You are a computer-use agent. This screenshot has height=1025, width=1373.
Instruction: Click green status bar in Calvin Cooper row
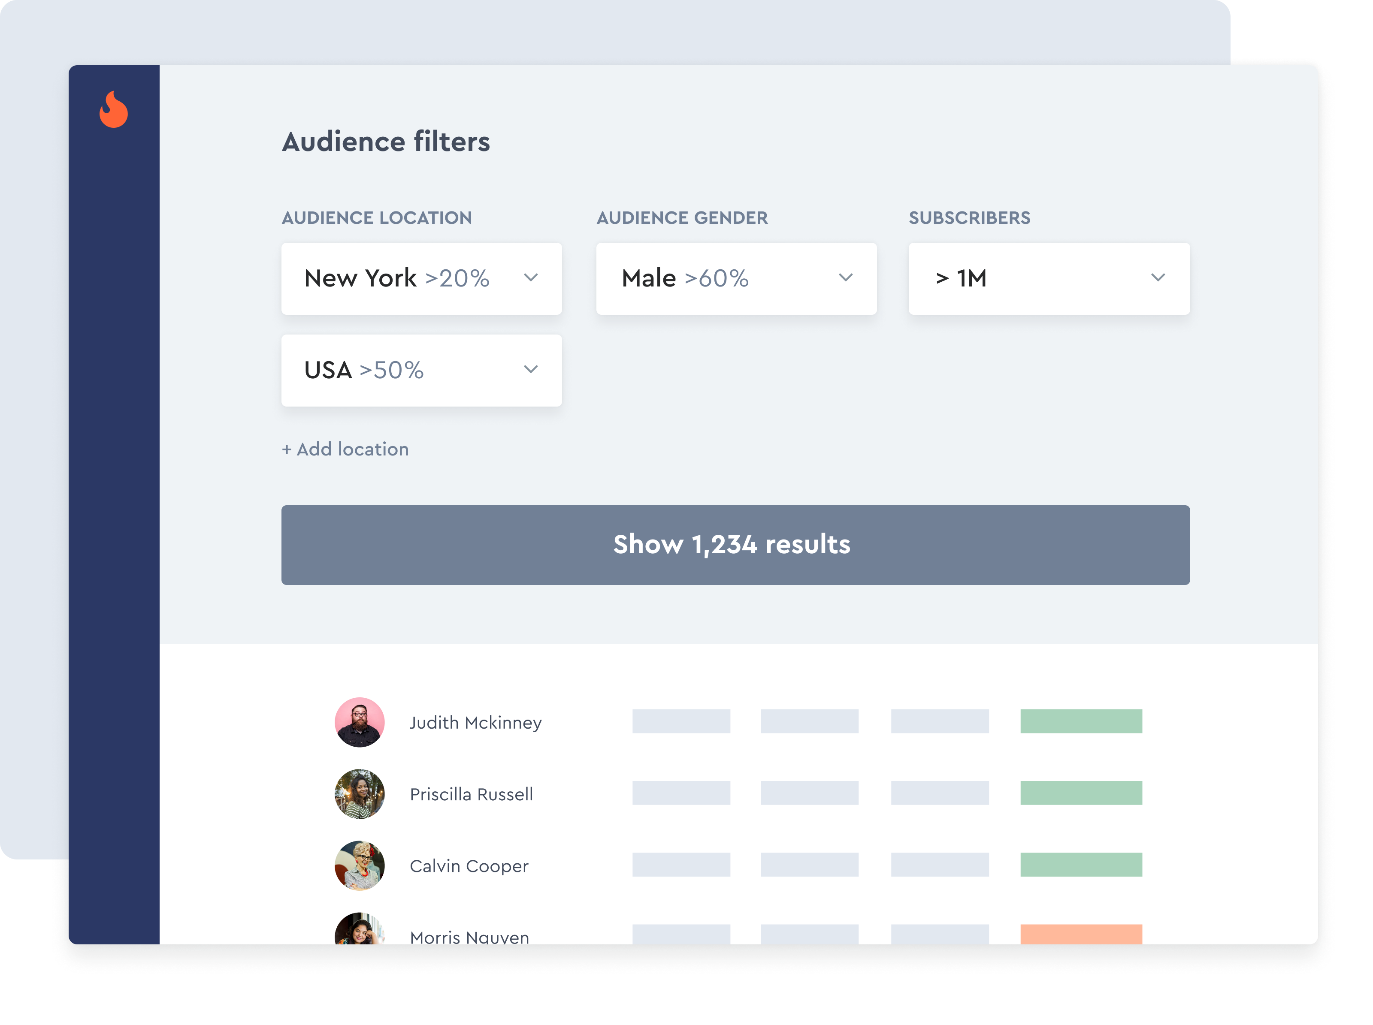pos(1081,865)
